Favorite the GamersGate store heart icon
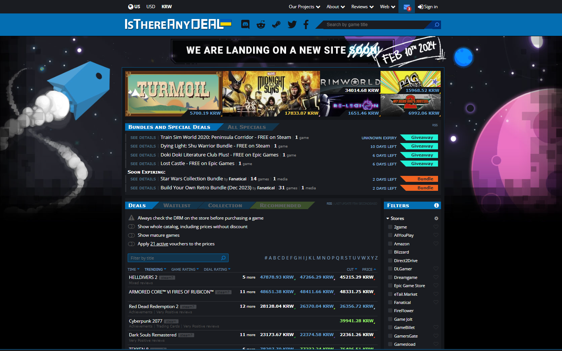Viewport: 562px width, 351px height. [436, 336]
